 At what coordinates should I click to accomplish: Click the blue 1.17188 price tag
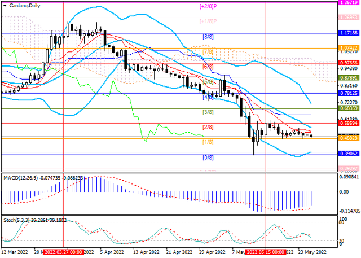pos(349,33)
